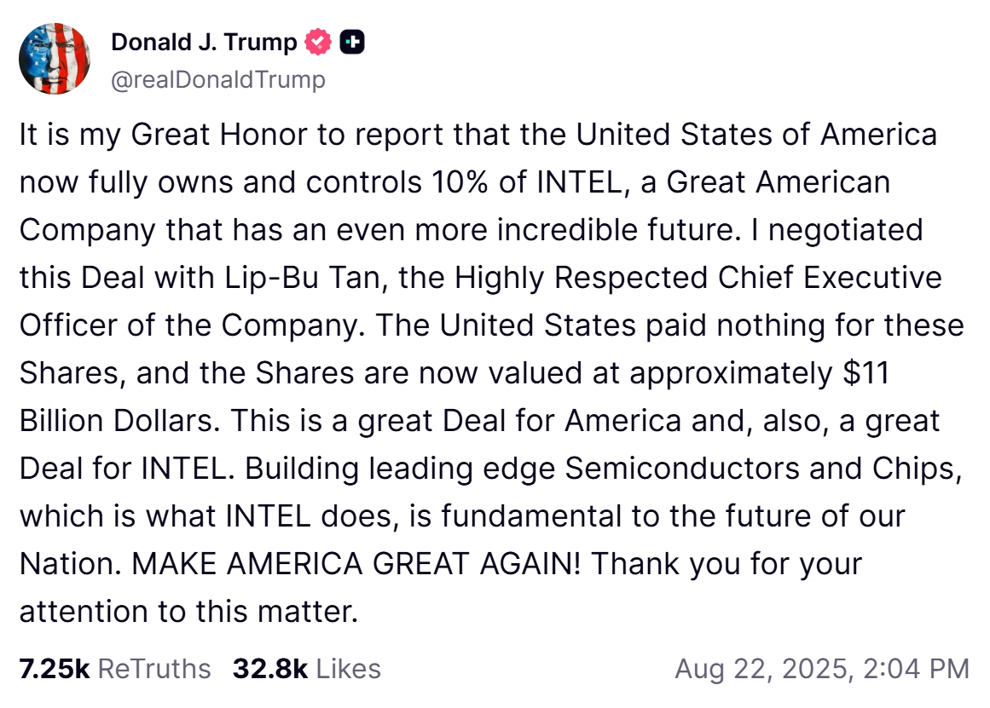This screenshot has height=708, width=990.
Task: Click the 32.8k likes number
Action: pyautogui.click(x=269, y=669)
